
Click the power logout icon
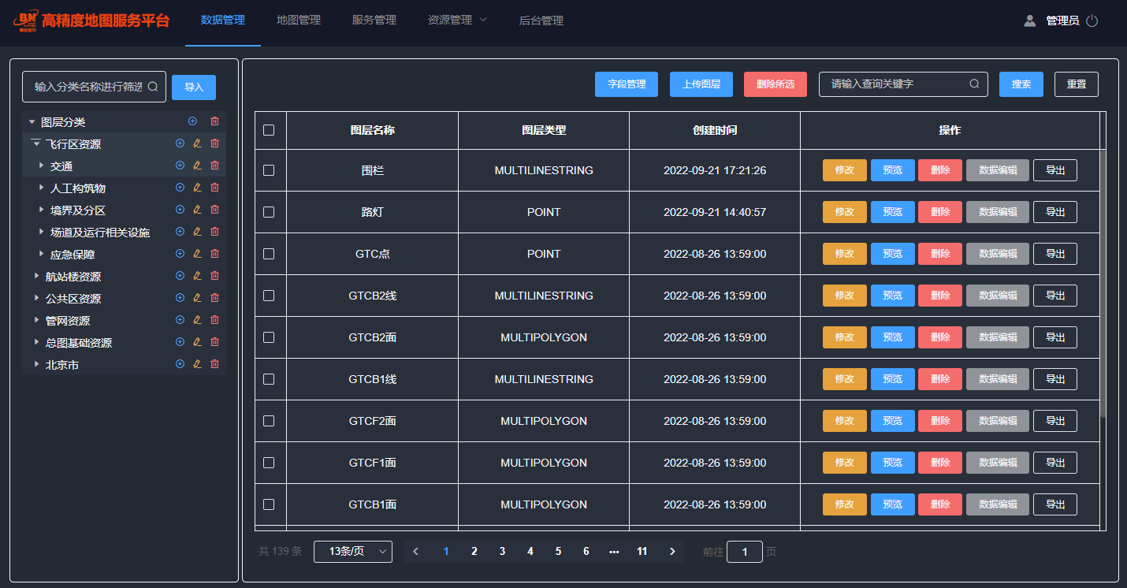[x=1092, y=21]
